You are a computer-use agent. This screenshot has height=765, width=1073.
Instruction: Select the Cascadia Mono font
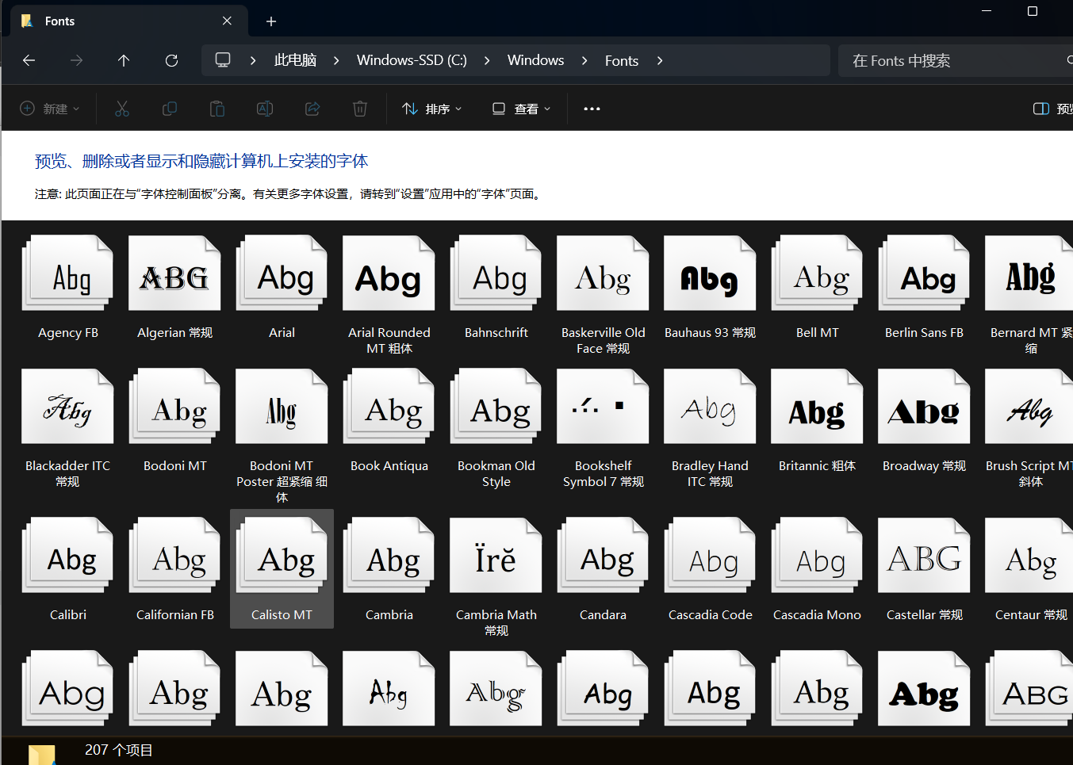(817, 569)
